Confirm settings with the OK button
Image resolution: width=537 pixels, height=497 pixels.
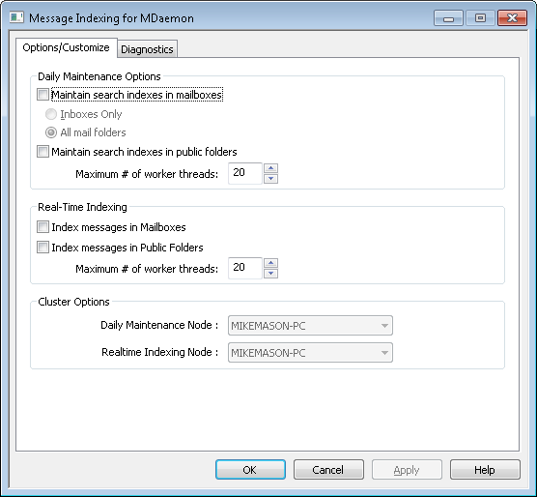click(250, 470)
